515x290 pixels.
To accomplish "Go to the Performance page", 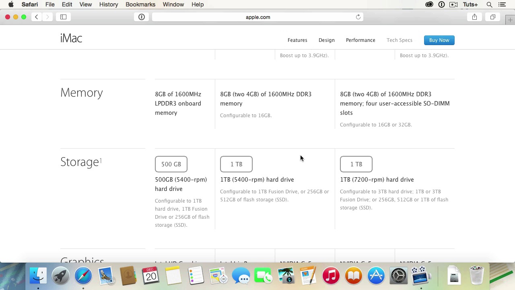I will coord(360,40).
